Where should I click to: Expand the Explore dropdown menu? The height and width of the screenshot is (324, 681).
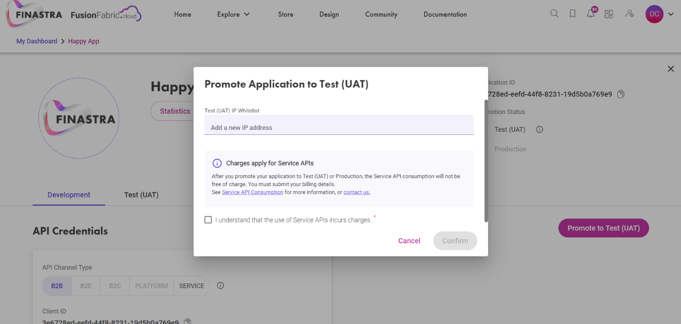pos(233,14)
